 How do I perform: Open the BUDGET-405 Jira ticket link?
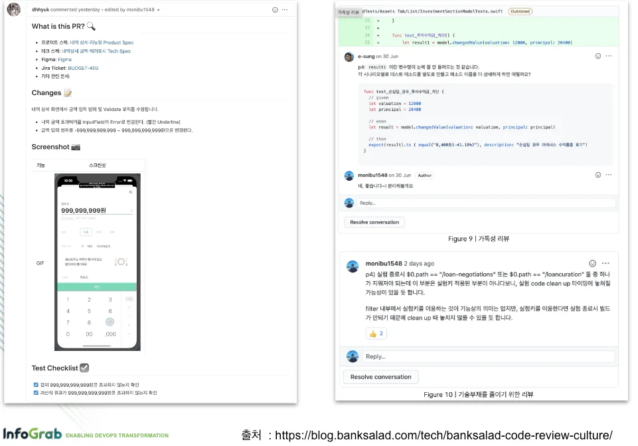tap(83, 68)
